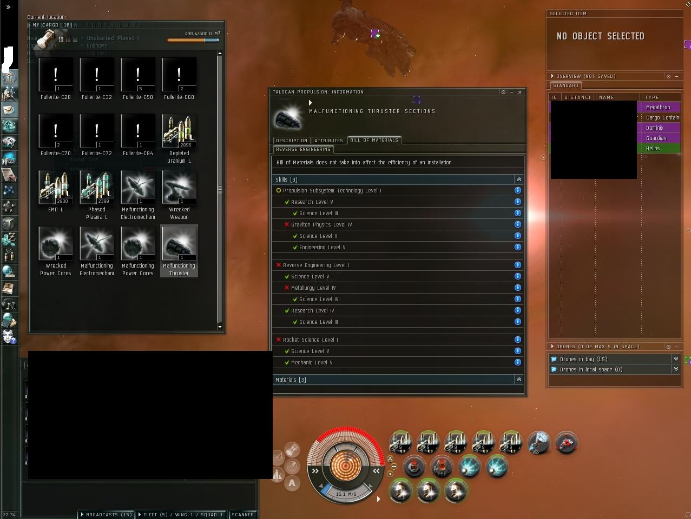Image resolution: width=691 pixels, height=519 pixels.
Task: Expand the Fleet (5) / Wing 1 / Squad 1 bar
Action: [181, 515]
